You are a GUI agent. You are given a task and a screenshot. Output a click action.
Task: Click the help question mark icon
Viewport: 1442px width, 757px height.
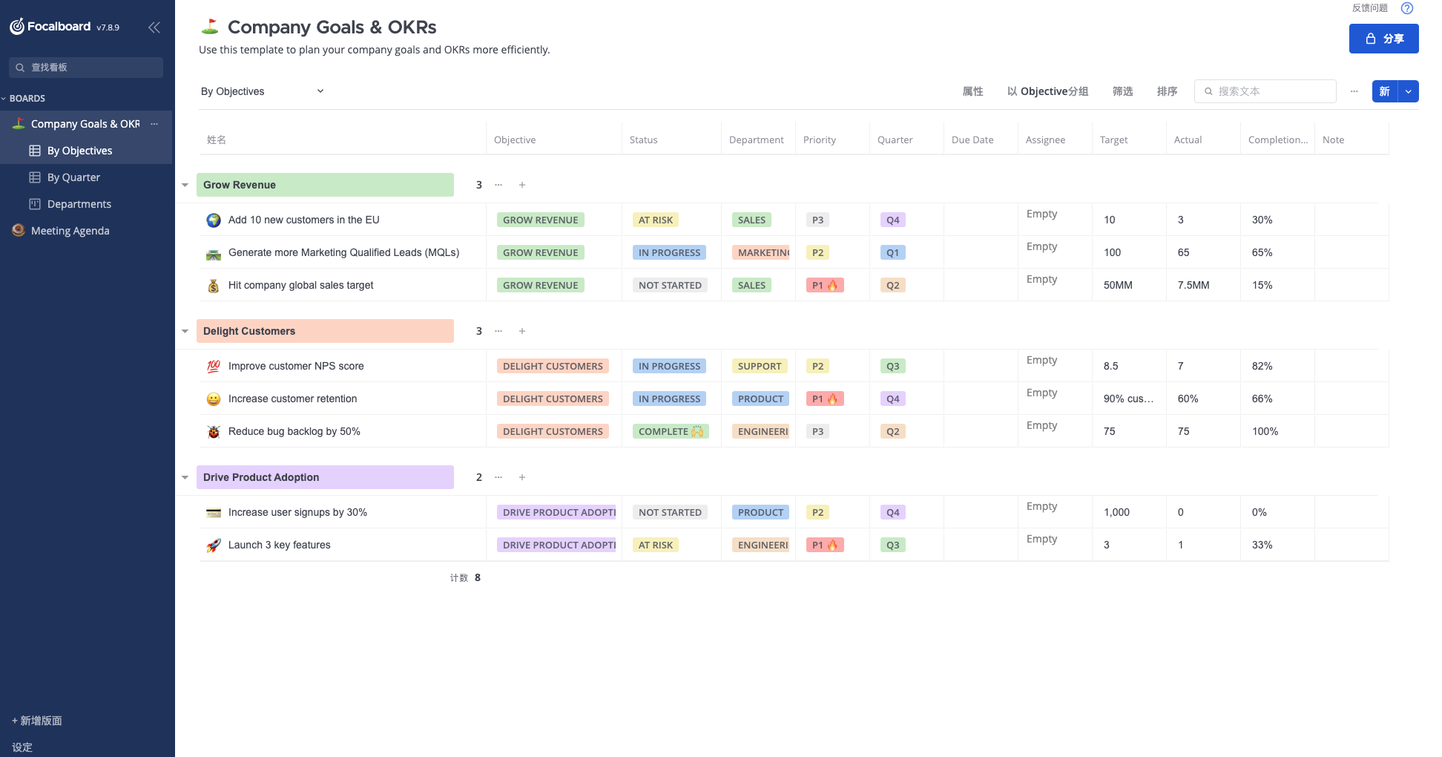[1406, 8]
